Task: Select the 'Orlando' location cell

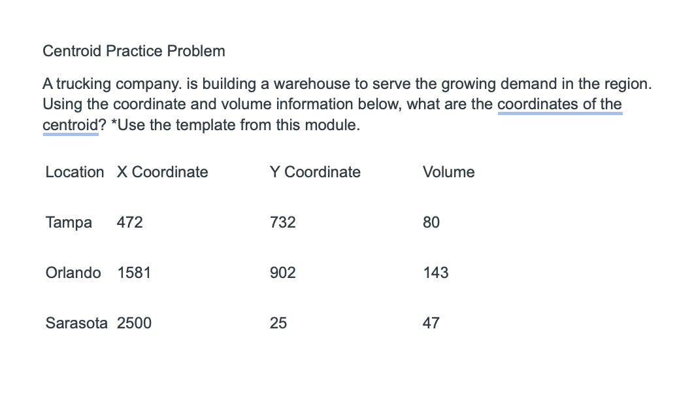Action: pyautogui.click(x=73, y=272)
